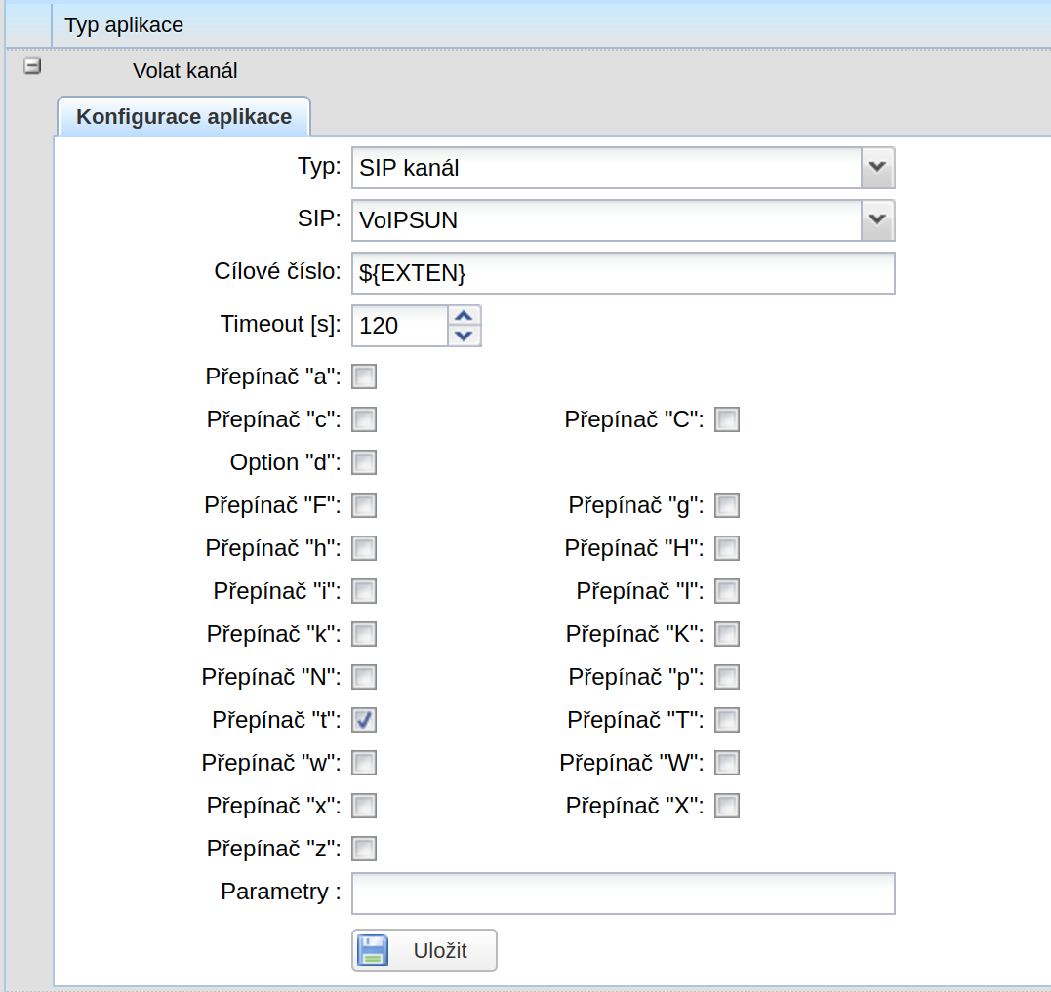
Task: Decrease Timeout value with down arrow
Action: click(464, 336)
